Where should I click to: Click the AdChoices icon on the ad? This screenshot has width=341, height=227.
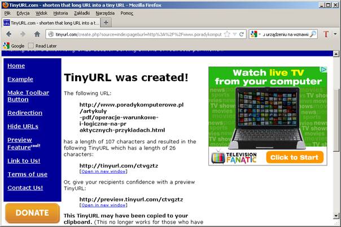point(323,69)
